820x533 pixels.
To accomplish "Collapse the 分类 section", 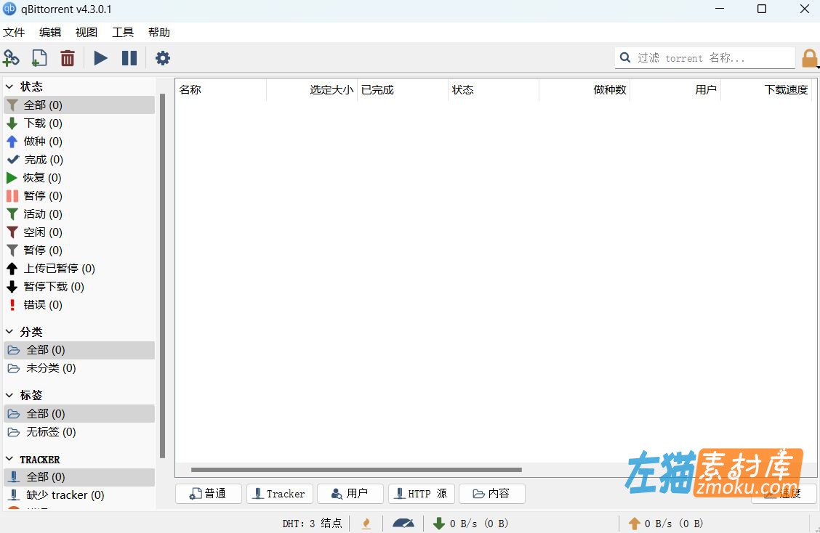I will click(9, 331).
